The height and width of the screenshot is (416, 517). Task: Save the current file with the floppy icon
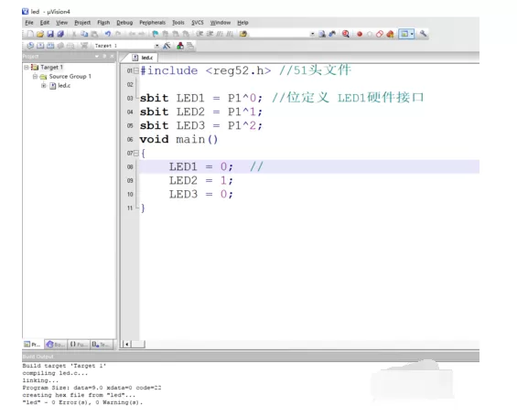[x=50, y=34]
